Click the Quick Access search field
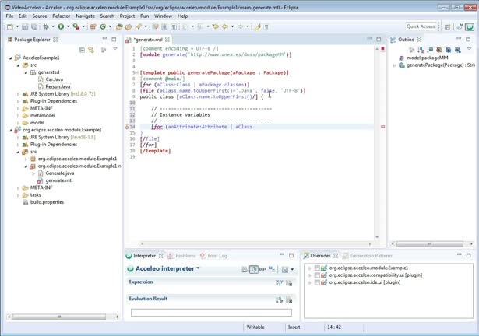 [421, 26]
